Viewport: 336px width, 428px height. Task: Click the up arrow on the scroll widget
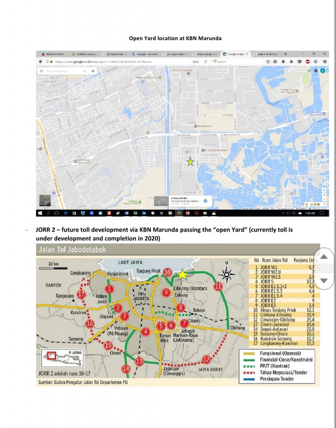point(324,256)
